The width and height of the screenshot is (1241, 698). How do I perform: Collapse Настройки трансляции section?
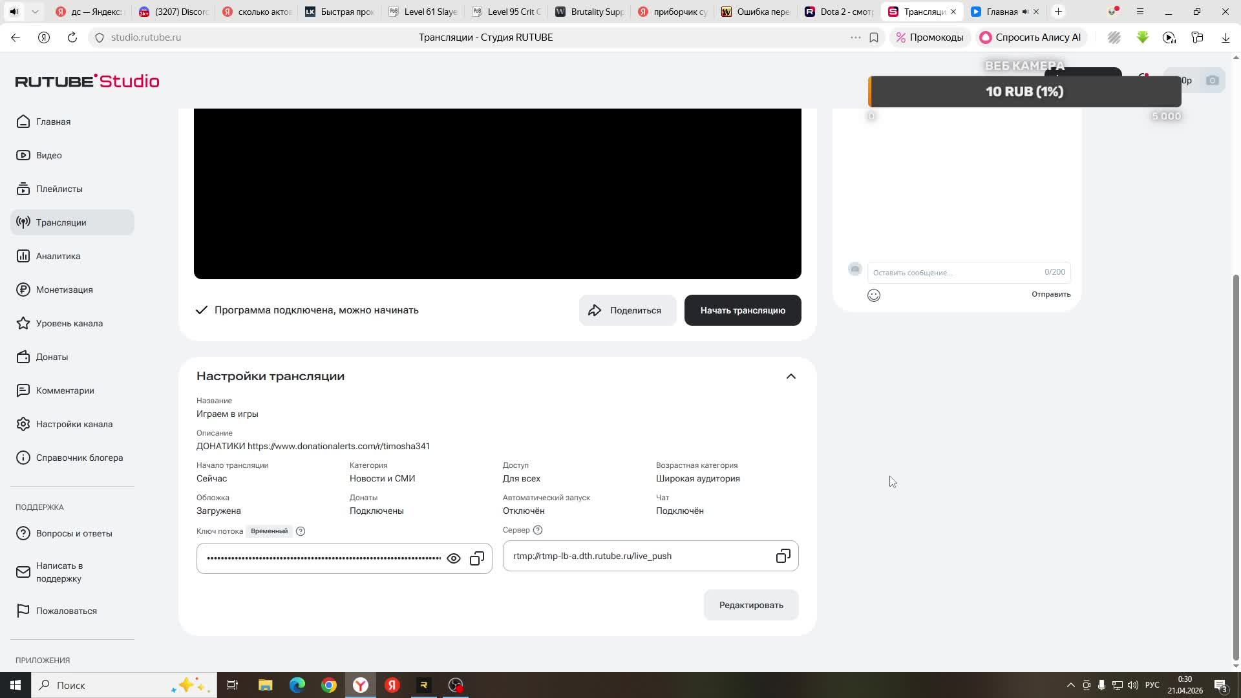click(790, 376)
